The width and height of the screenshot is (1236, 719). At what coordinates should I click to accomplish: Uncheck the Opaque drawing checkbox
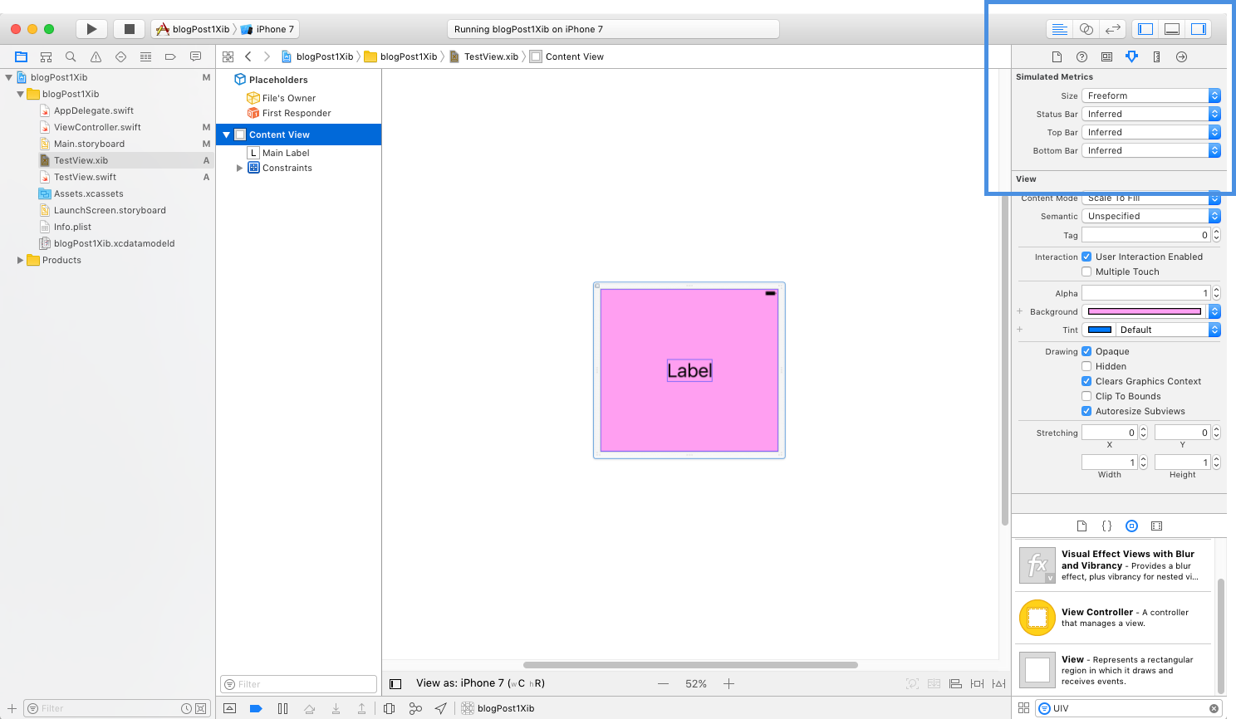(x=1086, y=351)
